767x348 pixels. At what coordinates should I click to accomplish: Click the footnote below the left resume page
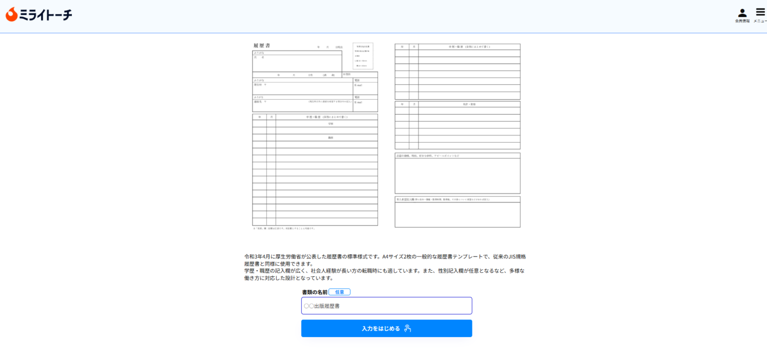(x=284, y=228)
